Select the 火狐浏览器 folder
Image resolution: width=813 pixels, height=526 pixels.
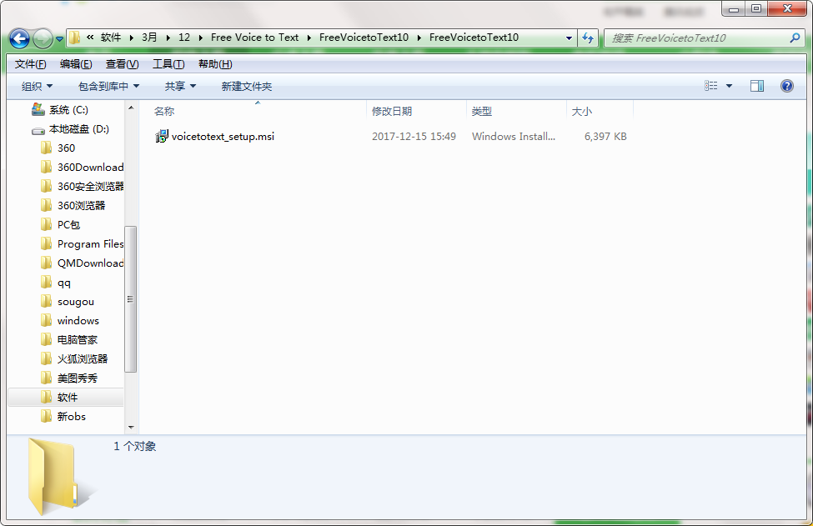pyautogui.click(x=83, y=359)
